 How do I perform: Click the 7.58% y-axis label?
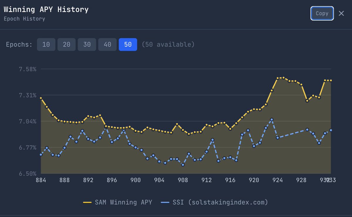point(28,69)
